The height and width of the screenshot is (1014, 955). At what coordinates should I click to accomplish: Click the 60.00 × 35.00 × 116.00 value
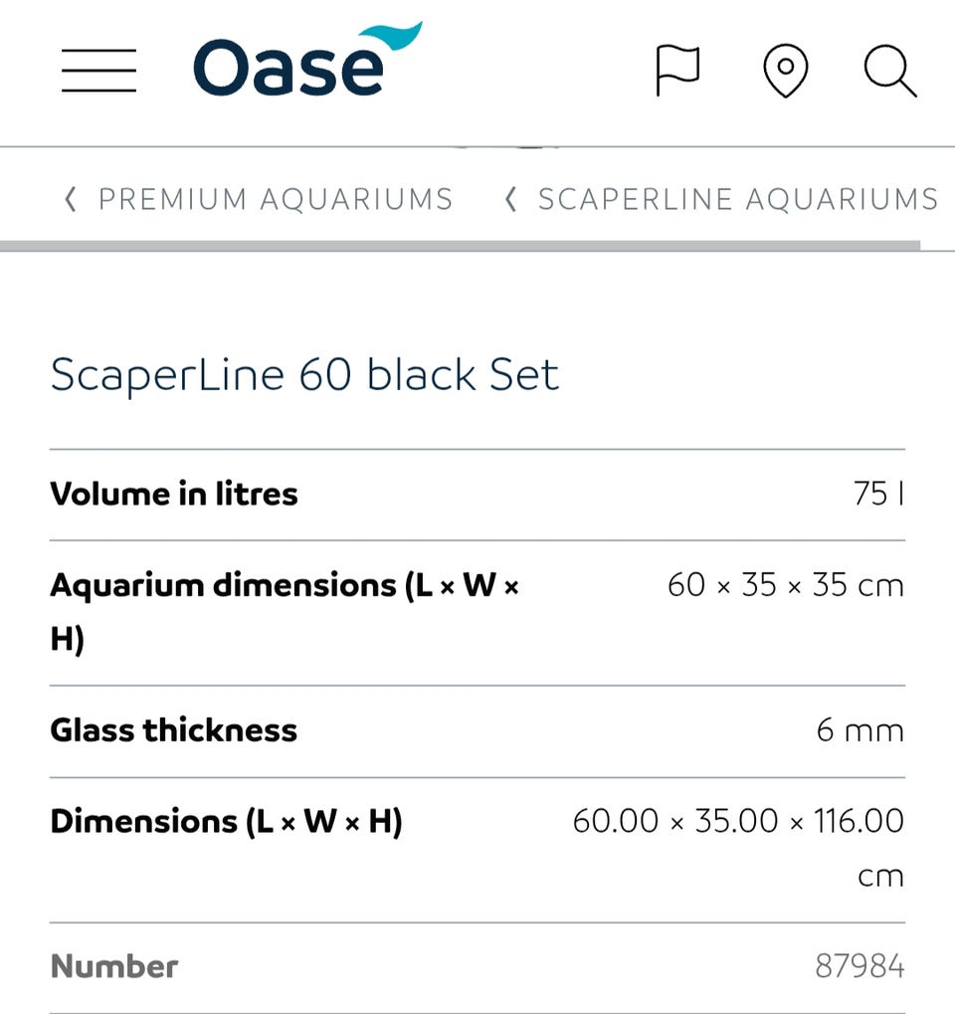(x=738, y=822)
